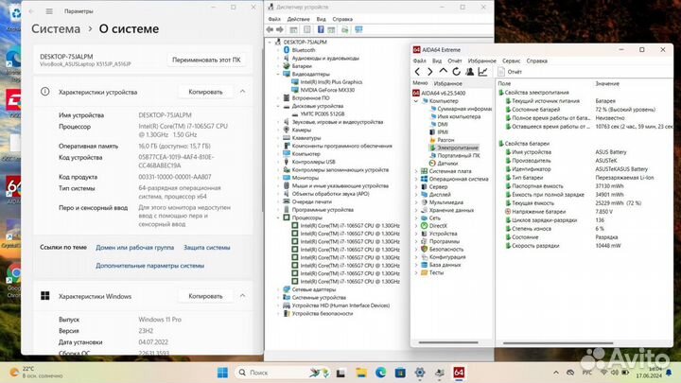Click Система breadcrumb in Параметры
This screenshot has height=383, width=681.
pyautogui.click(x=56, y=28)
